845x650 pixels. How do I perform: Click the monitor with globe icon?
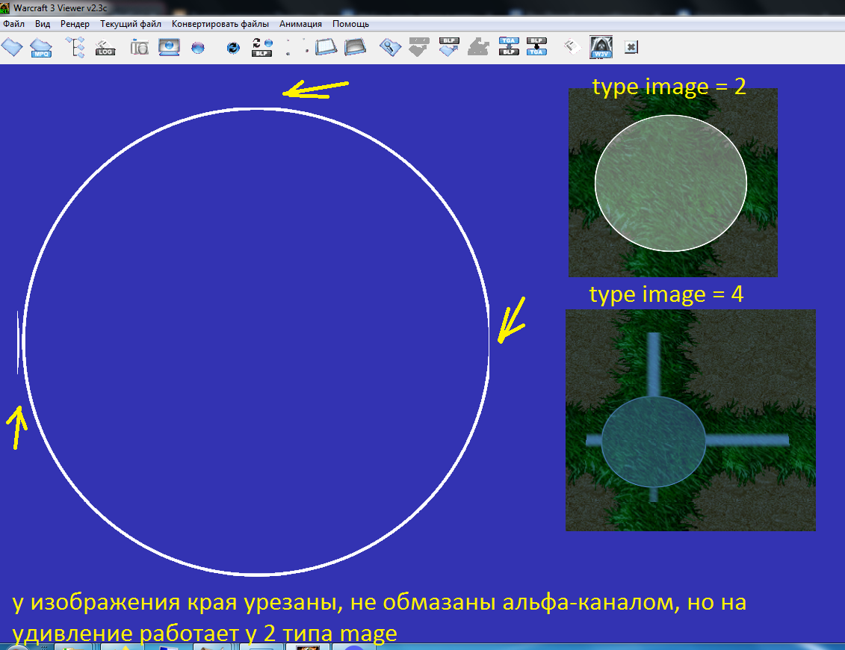(x=169, y=47)
